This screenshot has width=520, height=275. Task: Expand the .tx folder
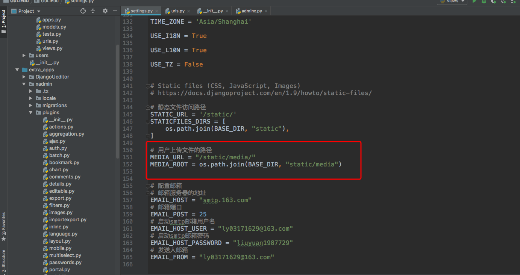tap(31, 91)
